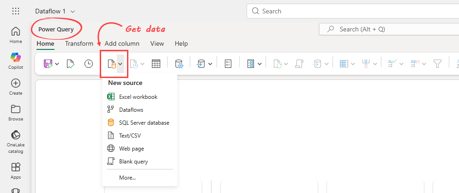459x193 pixels.
Task: Click the keep rows green-check icon
Action: 392,64
